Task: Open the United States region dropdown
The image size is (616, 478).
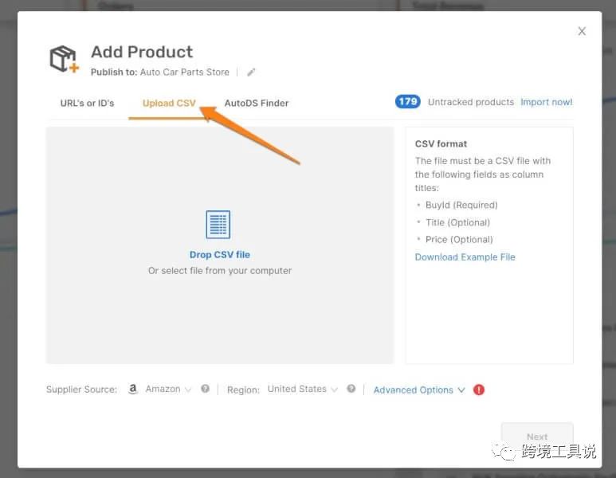Action: [x=302, y=390]
